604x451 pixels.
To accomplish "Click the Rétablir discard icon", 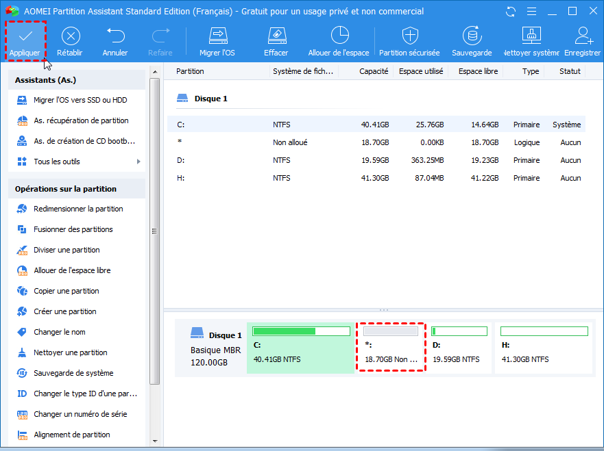I will pyautogui.click(x=71, y=36).
